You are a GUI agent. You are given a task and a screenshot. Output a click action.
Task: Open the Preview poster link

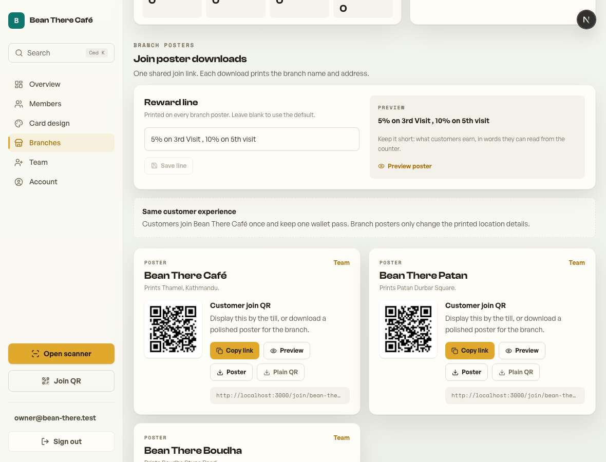coord(405,166)
